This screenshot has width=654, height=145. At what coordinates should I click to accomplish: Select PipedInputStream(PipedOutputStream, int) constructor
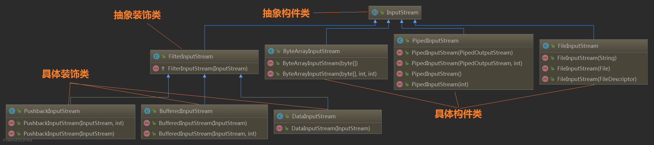click(x=464, y=63)
